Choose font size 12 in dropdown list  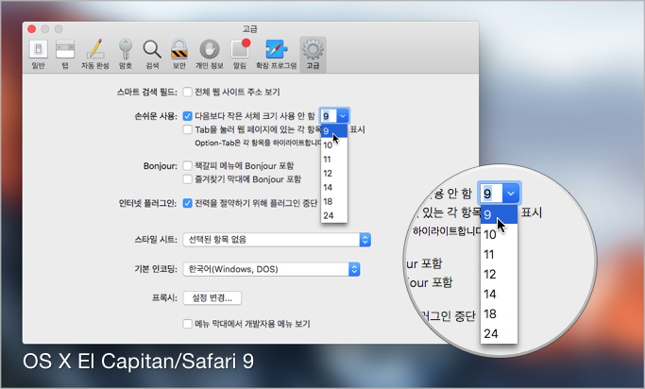pos(334,173)
